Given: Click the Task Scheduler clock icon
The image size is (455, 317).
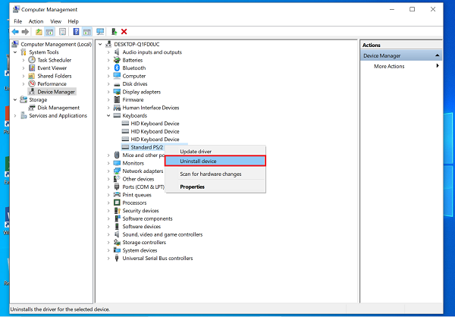Looking at the screenshot, I should (32, 60).
